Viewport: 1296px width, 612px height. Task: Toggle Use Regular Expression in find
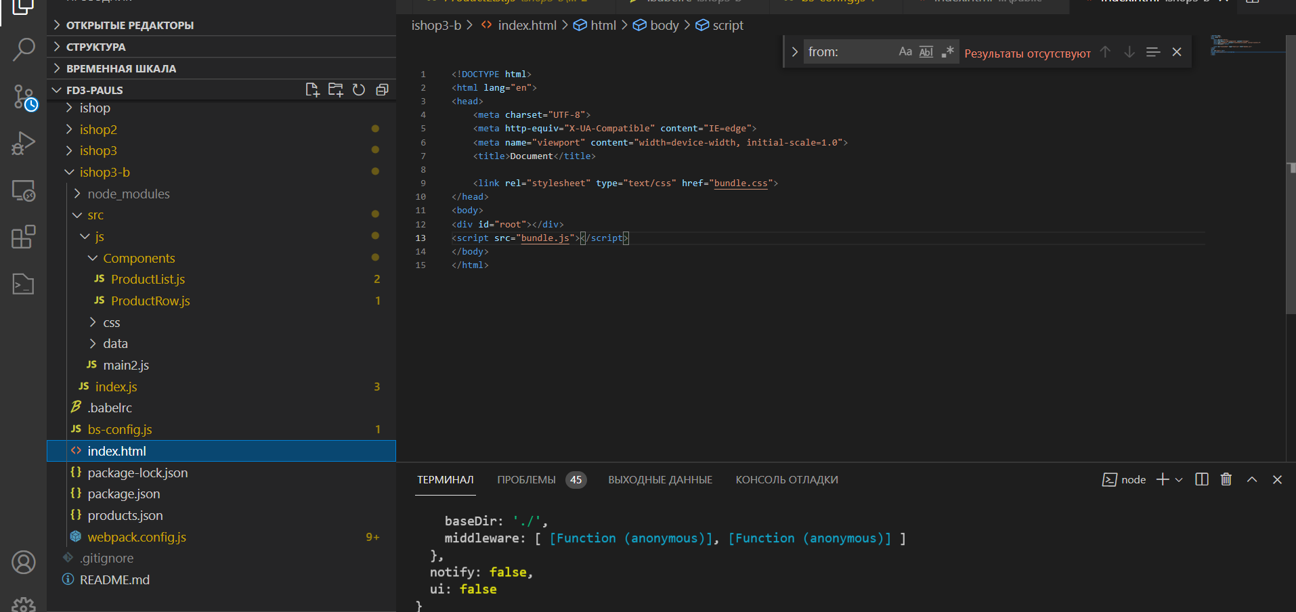pos(947,51)
